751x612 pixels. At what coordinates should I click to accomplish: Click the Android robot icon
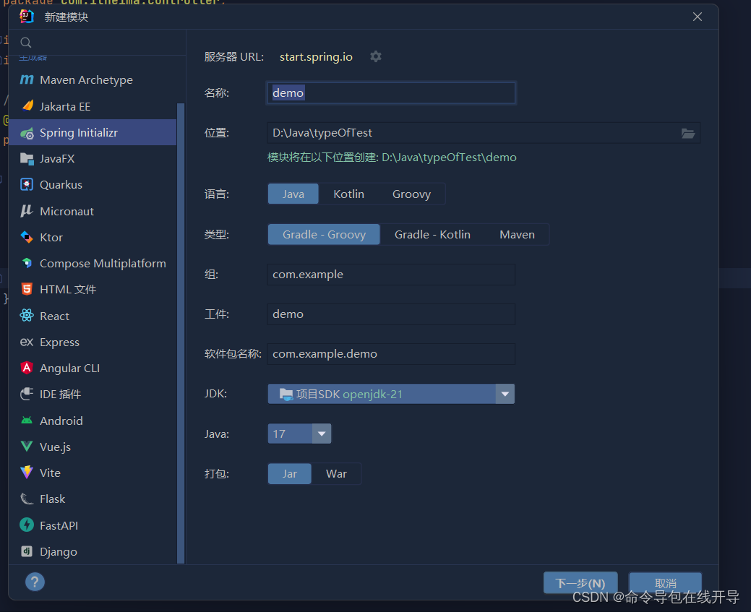[x=27, y=421]
